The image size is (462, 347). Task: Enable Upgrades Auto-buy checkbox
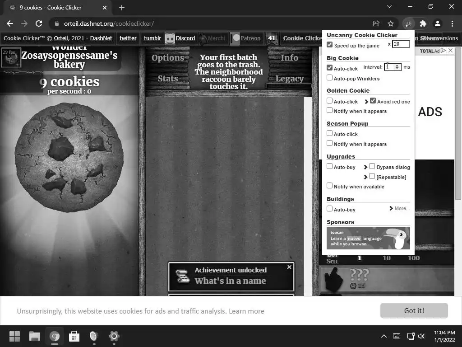(330, 166)
